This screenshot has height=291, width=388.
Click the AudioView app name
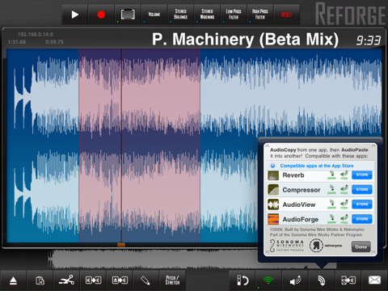299,205
